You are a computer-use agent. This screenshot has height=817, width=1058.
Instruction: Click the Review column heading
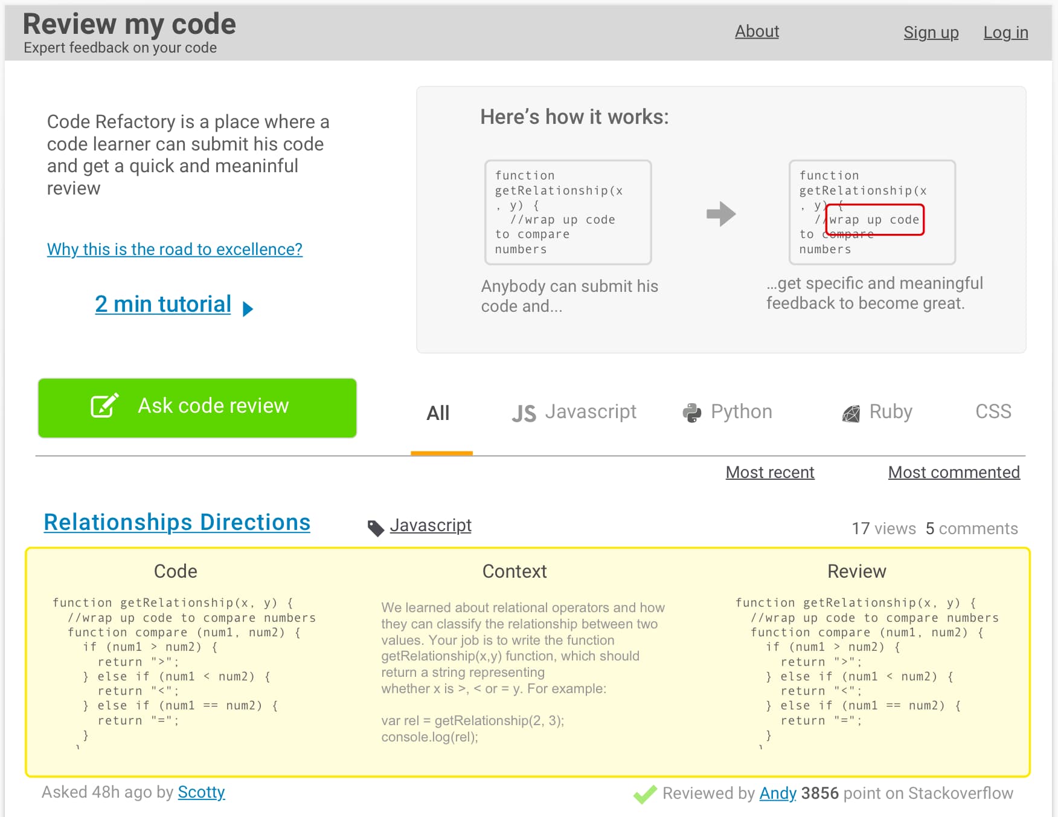point(856,571)
